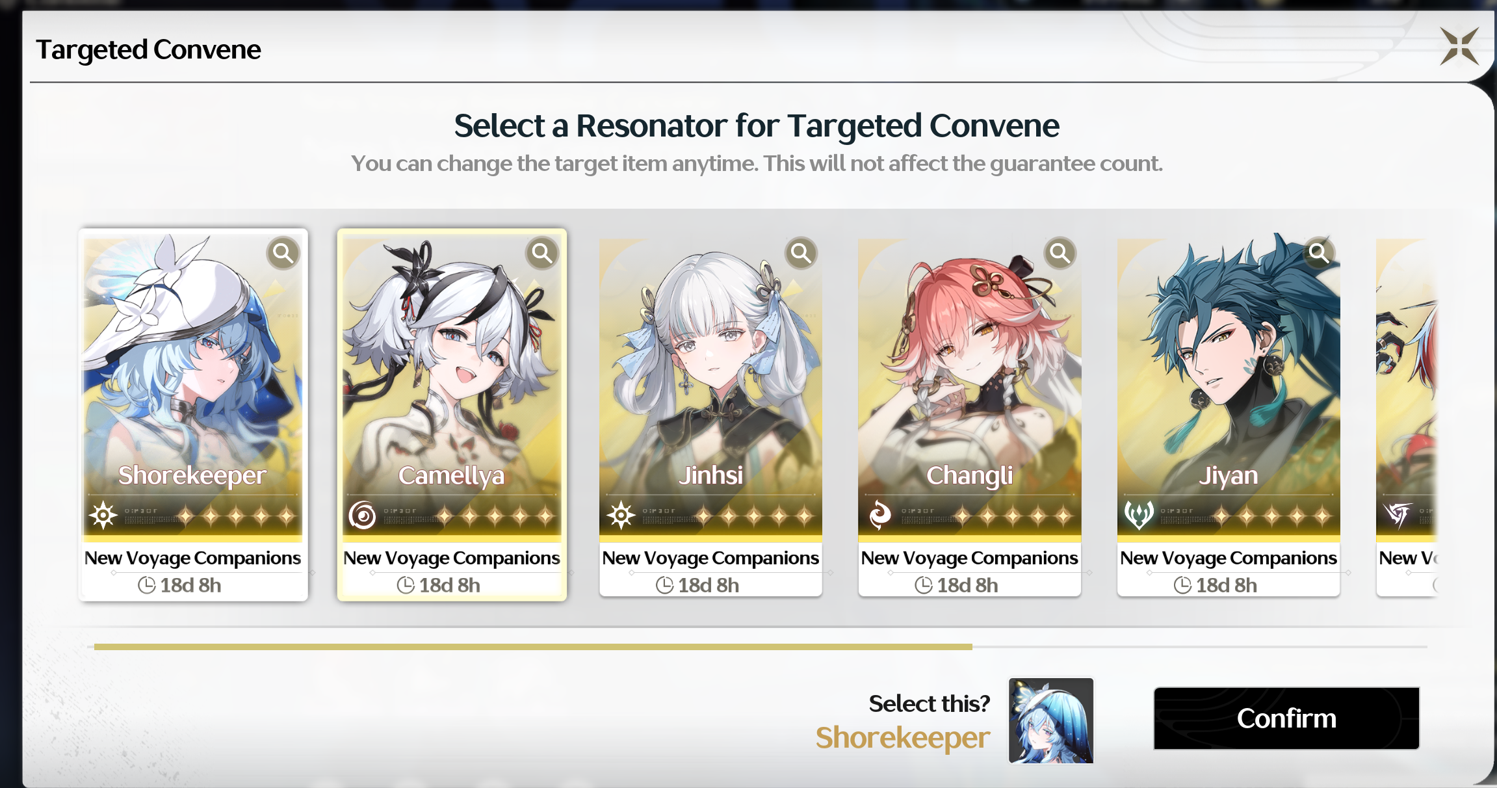Open Changli's magnifier preview icon
The height and width of the screenshot is (788, 1497).
click(x=1060, y=253)
